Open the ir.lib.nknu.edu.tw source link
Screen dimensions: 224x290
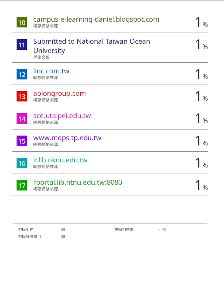[x=60, y=160]
